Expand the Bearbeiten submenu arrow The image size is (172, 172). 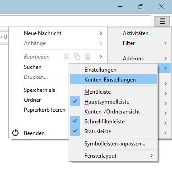tap(101, 57)
